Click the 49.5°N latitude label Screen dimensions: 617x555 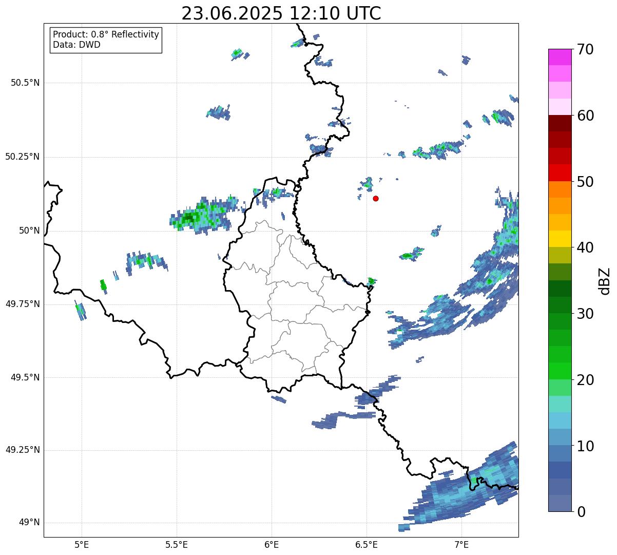click(25, 377)
